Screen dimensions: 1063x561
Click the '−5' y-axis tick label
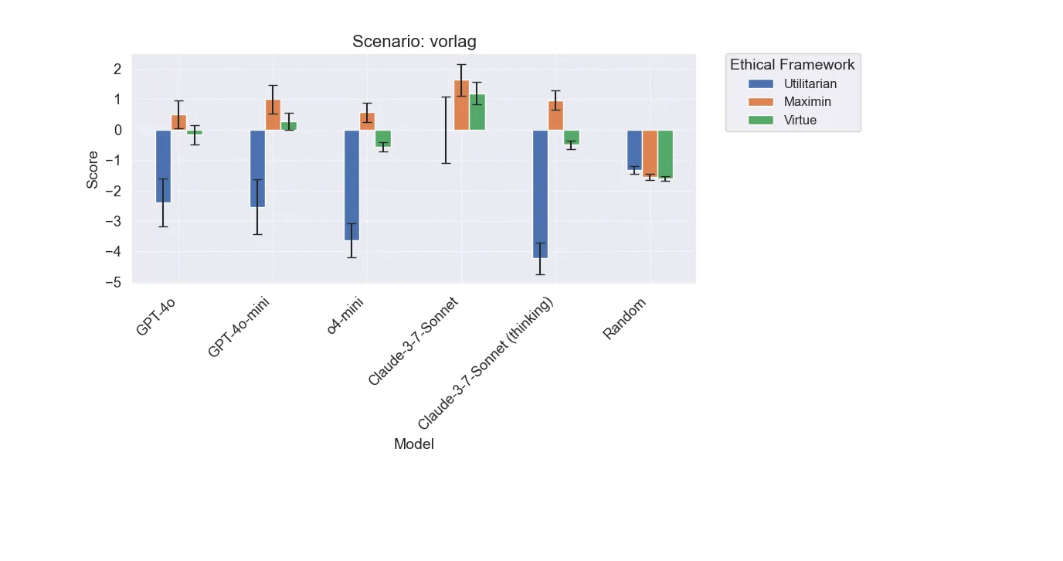tap(114, 282)
